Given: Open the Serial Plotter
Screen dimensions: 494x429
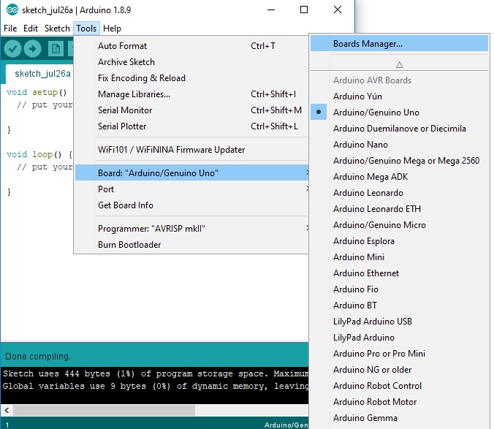Looking at the screenshot, I should [x=191, y=126].
